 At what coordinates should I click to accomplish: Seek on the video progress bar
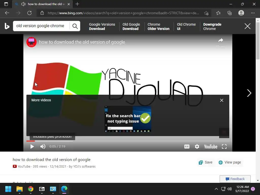click(128, 141)
